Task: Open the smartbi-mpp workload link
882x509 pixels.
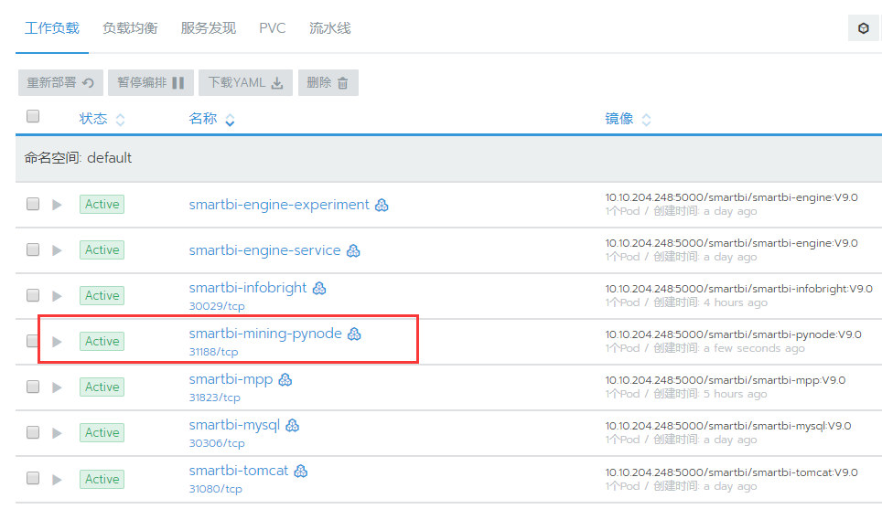Action: click(231, 379)
